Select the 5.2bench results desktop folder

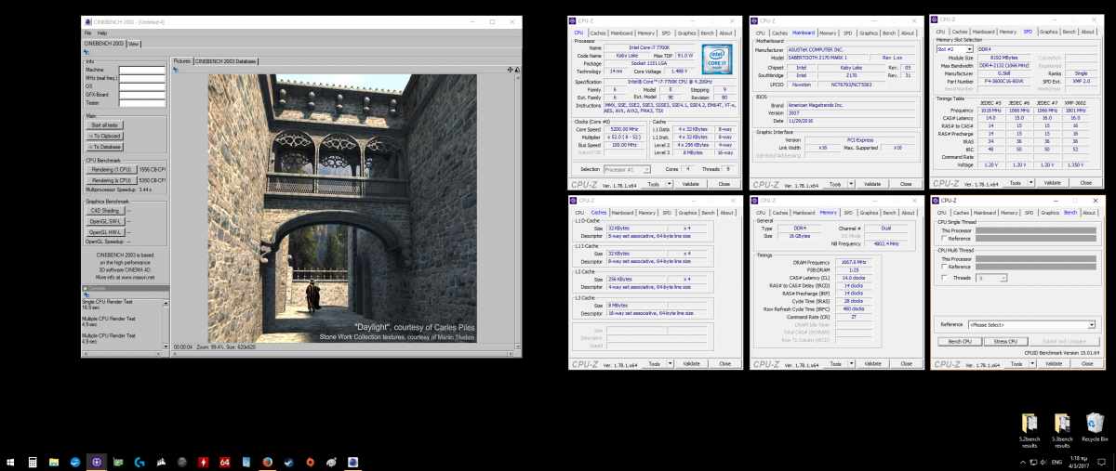point(1029,428)
